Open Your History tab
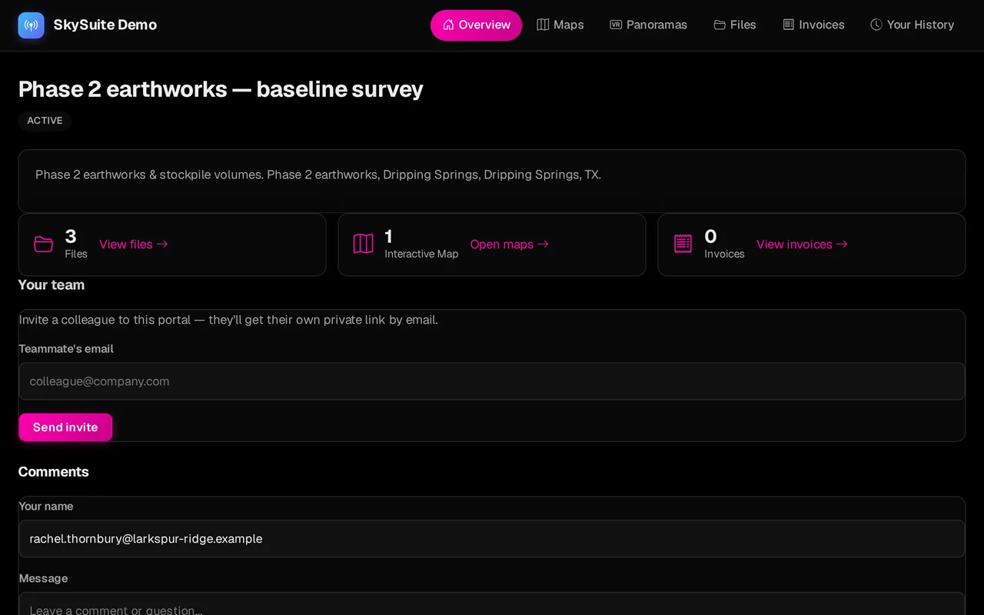Image resolution: width=984 pixels, height=615 pixels. (x=913, y=25)
